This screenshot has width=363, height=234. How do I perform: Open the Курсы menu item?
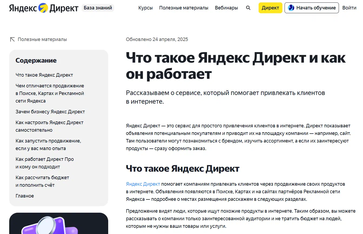[x=146, y=8]
